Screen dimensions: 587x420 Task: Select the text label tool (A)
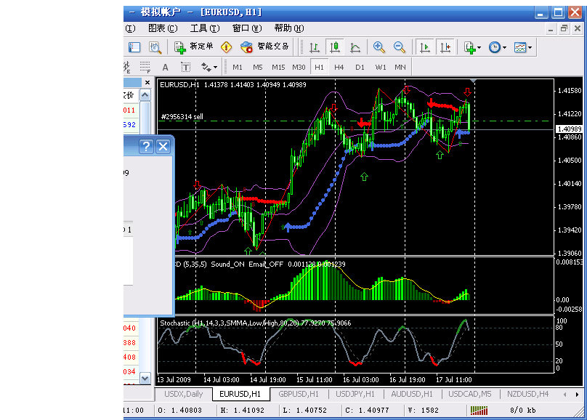[165, 67]
